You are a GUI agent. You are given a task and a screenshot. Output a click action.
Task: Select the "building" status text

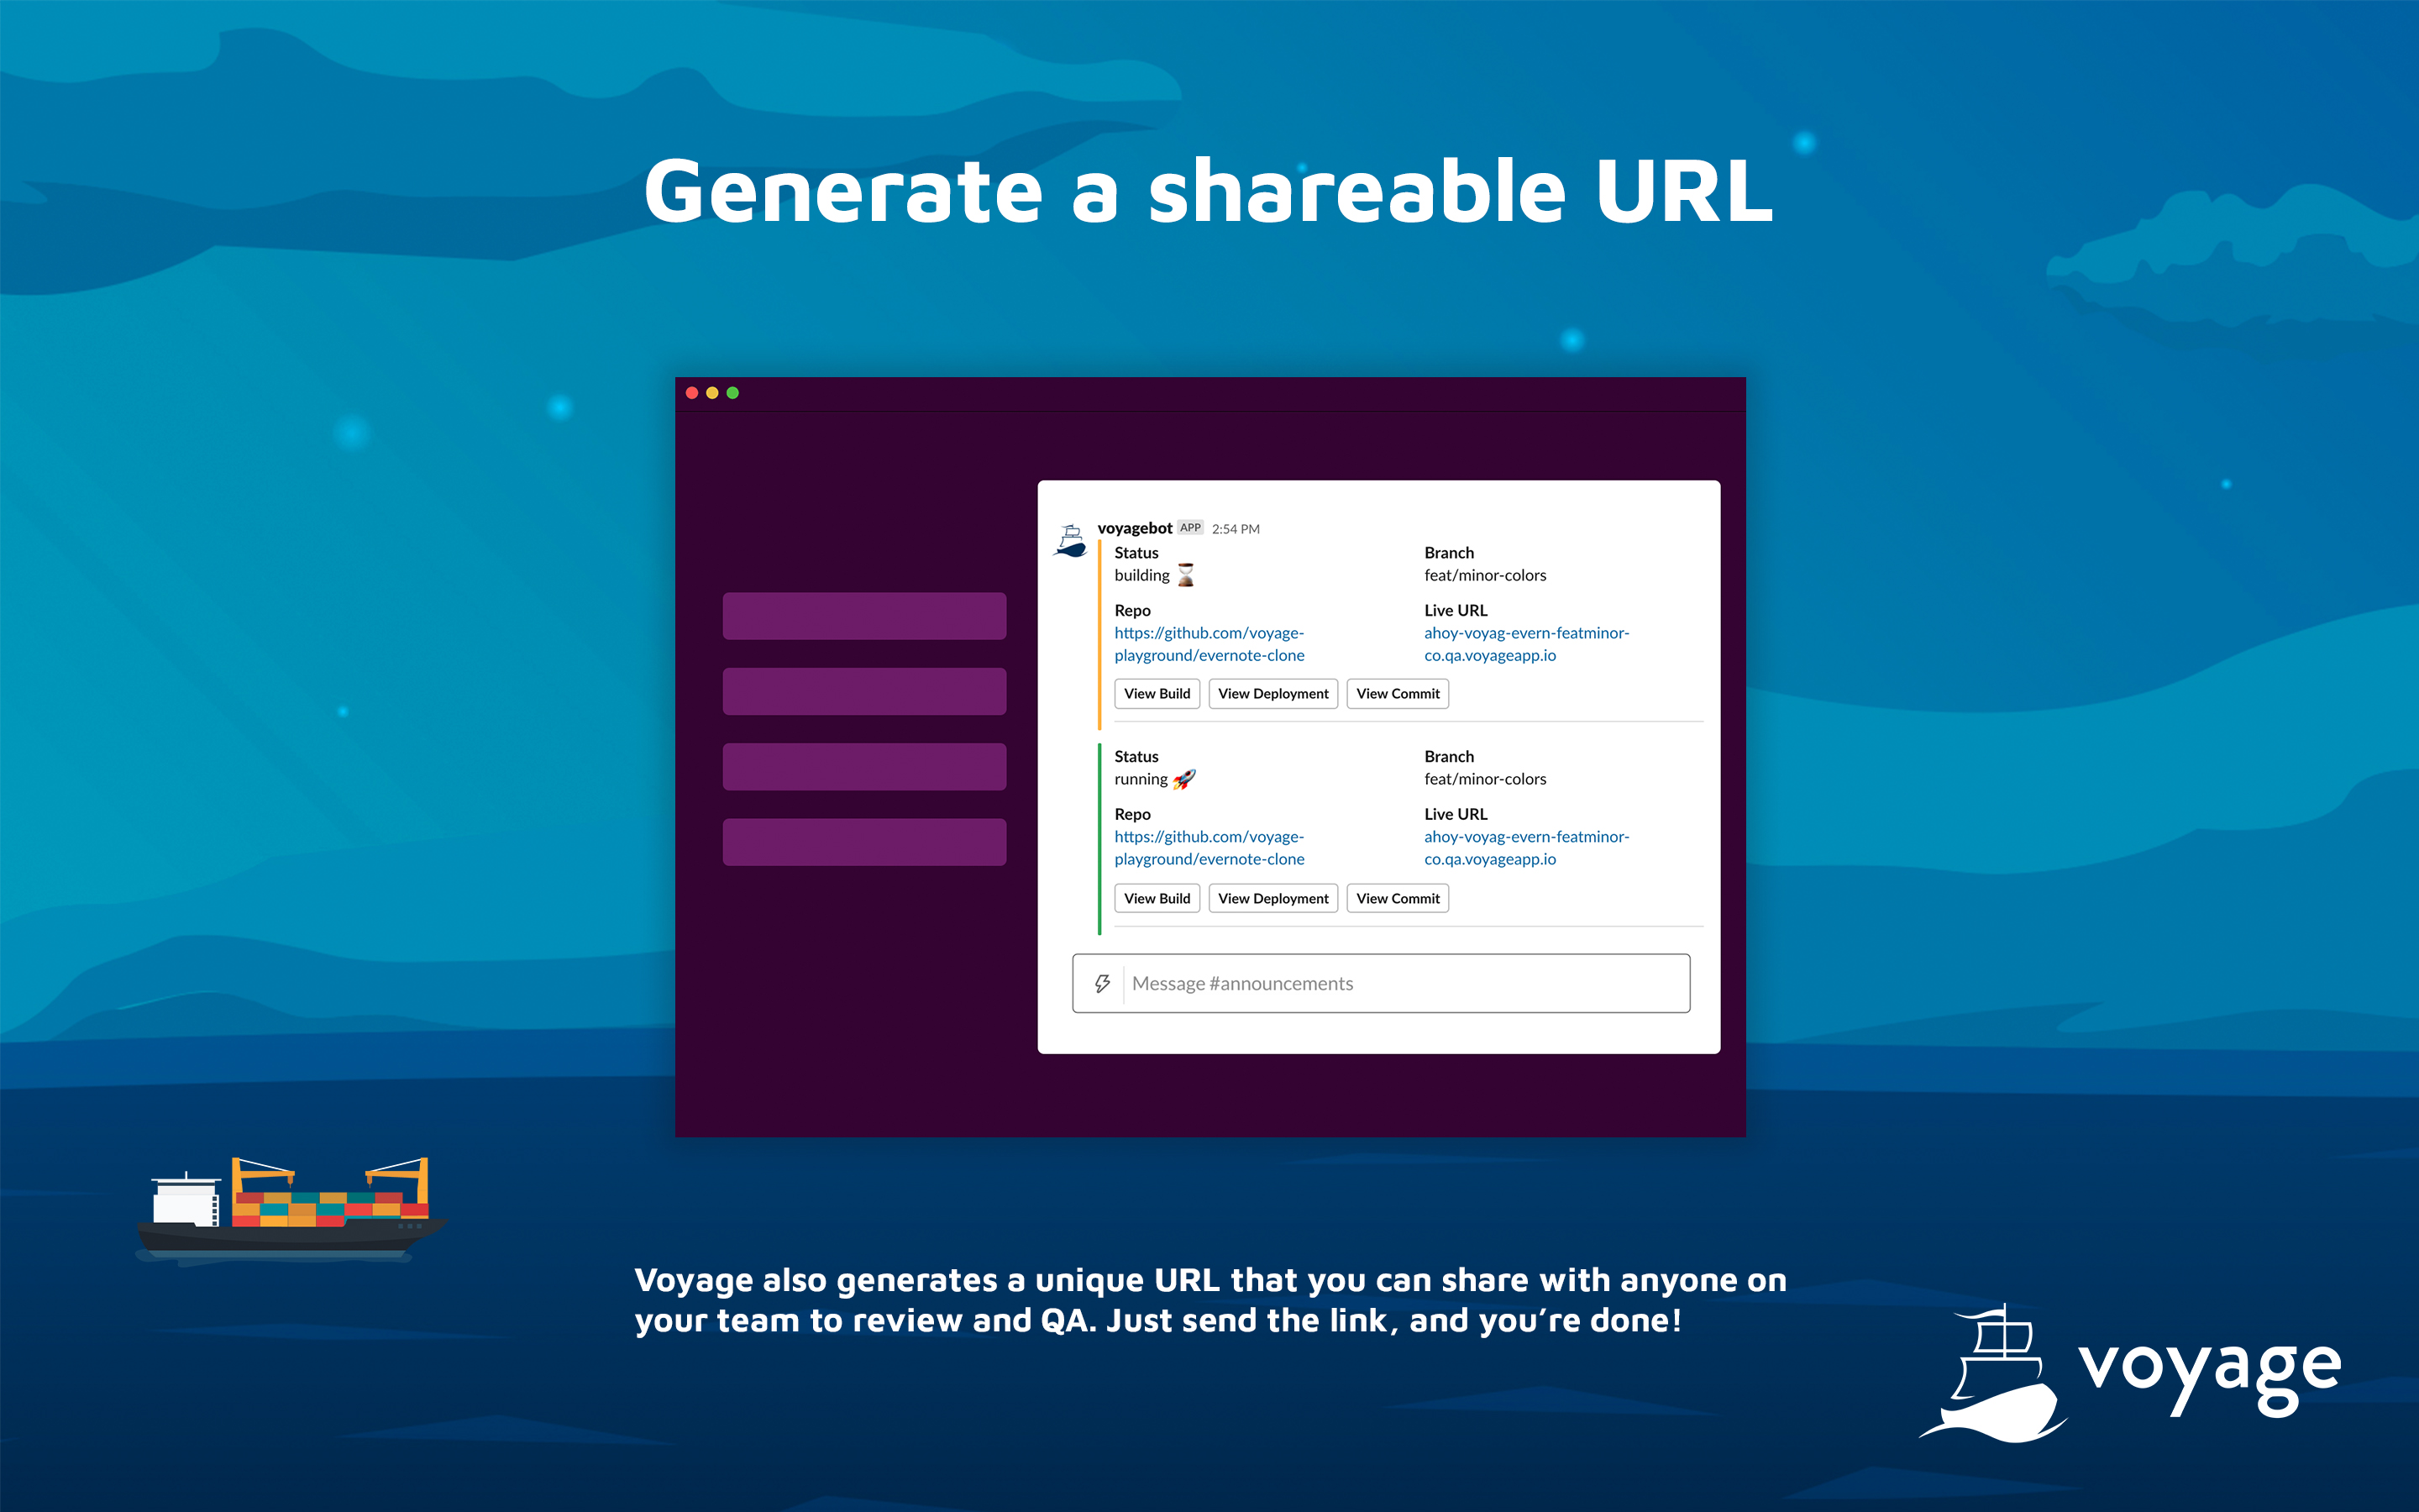coord(1141,575)
